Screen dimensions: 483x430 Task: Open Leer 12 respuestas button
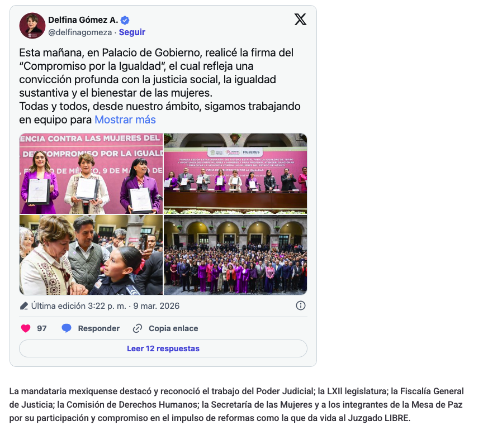tap(163, 348)
